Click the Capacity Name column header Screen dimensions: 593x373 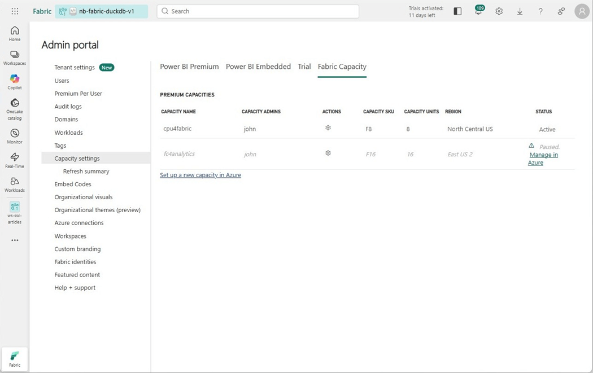[x=178, y=112]
